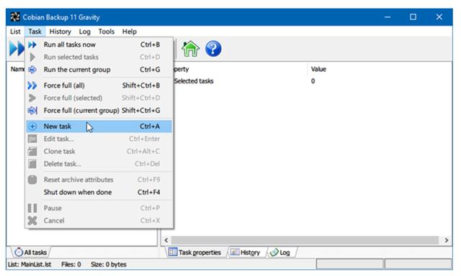Click the horizontal scrollbar right arrow

447,240
